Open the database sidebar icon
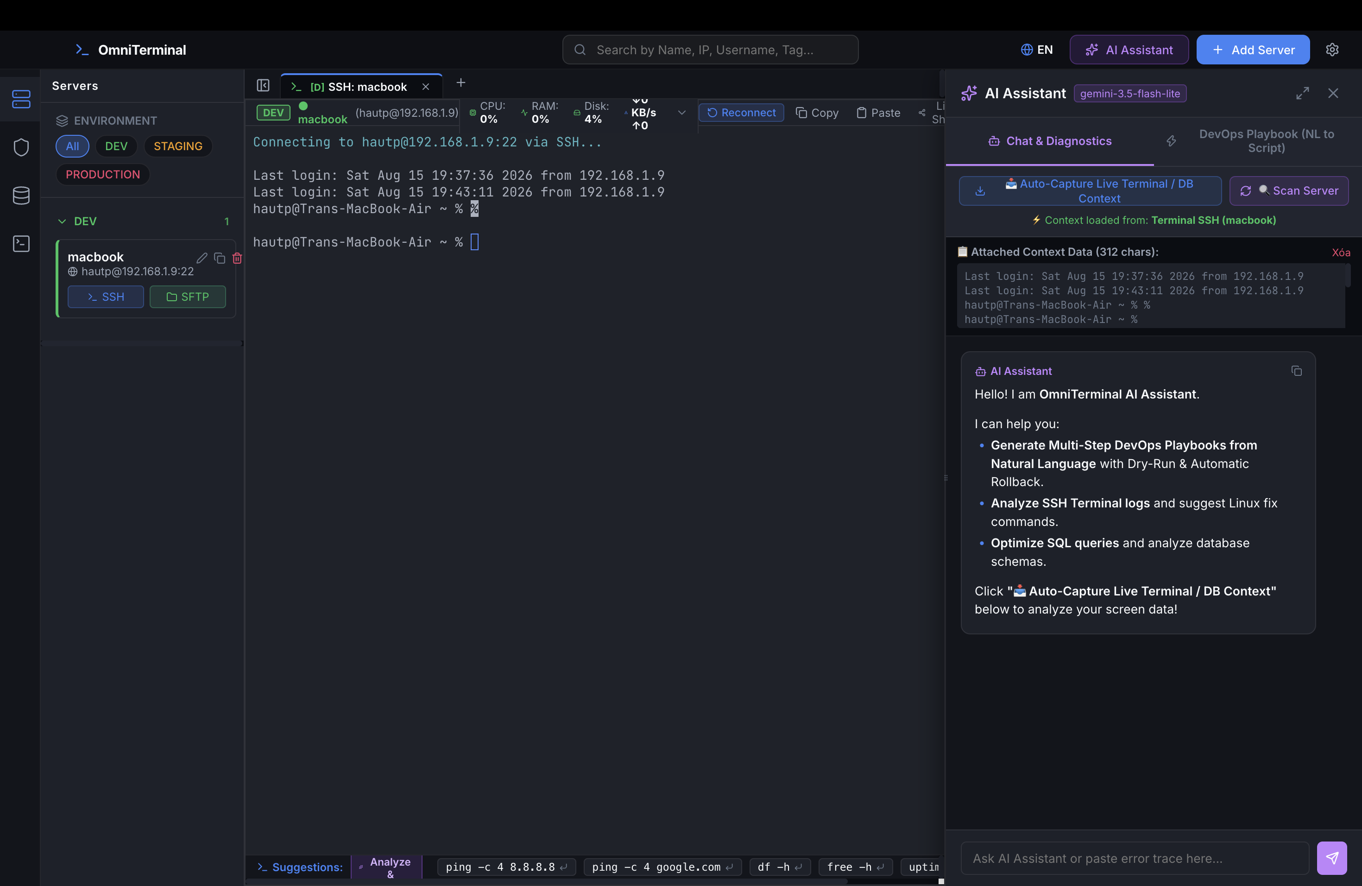The width and height of the screenshot is (1362, 886). coord(21,195)
